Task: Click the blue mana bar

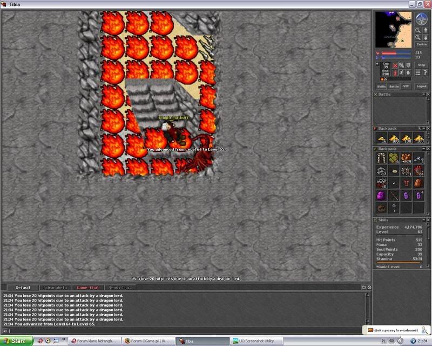Action: point(396,57)
